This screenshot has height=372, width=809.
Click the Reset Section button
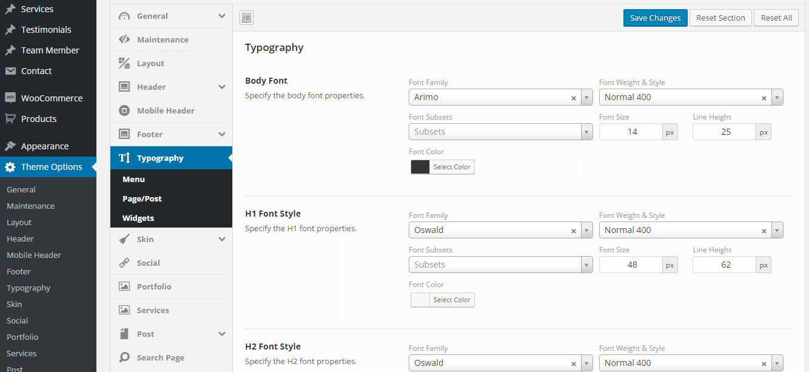pyautogui.click(x=720, y=18)
